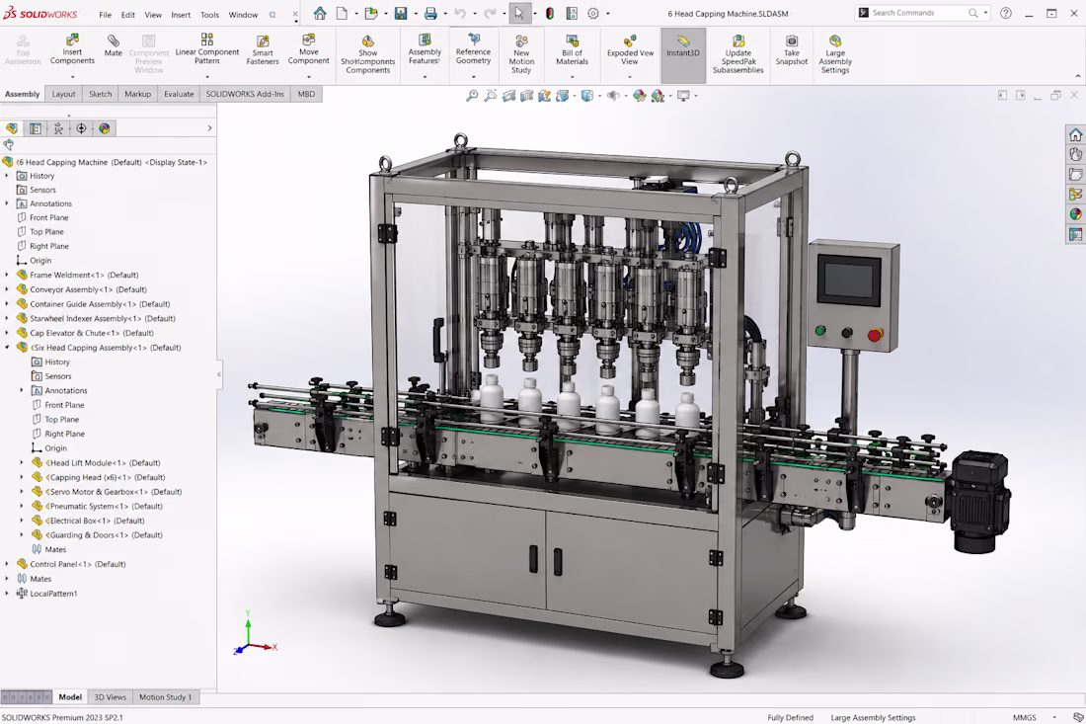This screenshot has height=724, width=1086.
Task: Switch to the SOLIDWORKS Add-Ins tab
Action: [245, 94]
